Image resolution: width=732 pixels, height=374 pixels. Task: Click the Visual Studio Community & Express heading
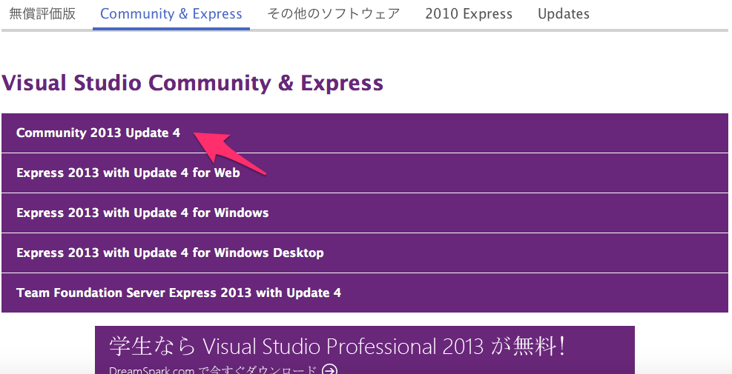coord(192,83)
